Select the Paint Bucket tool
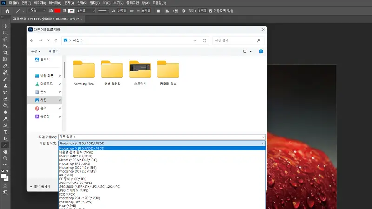Screen dimensions: 372x209 pyautogui.click(x=5, y=105)
